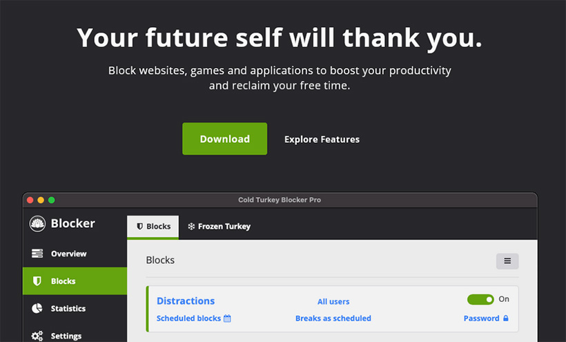
Task: Click the Statistics pie chart icon
Action: coord(37,308)
